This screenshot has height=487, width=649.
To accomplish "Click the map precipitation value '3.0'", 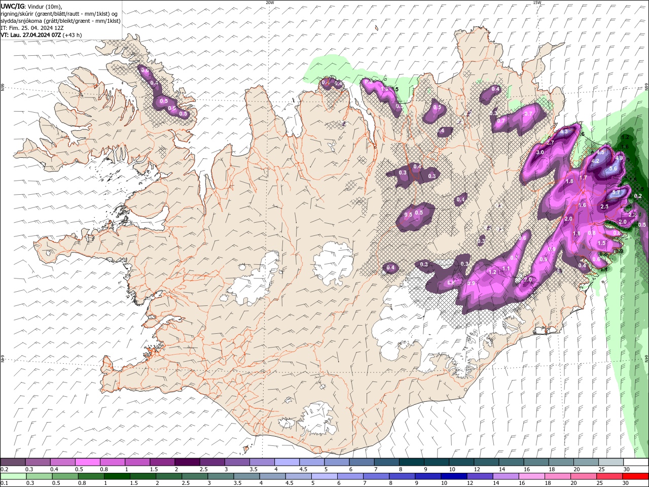I will click(540, 152).
